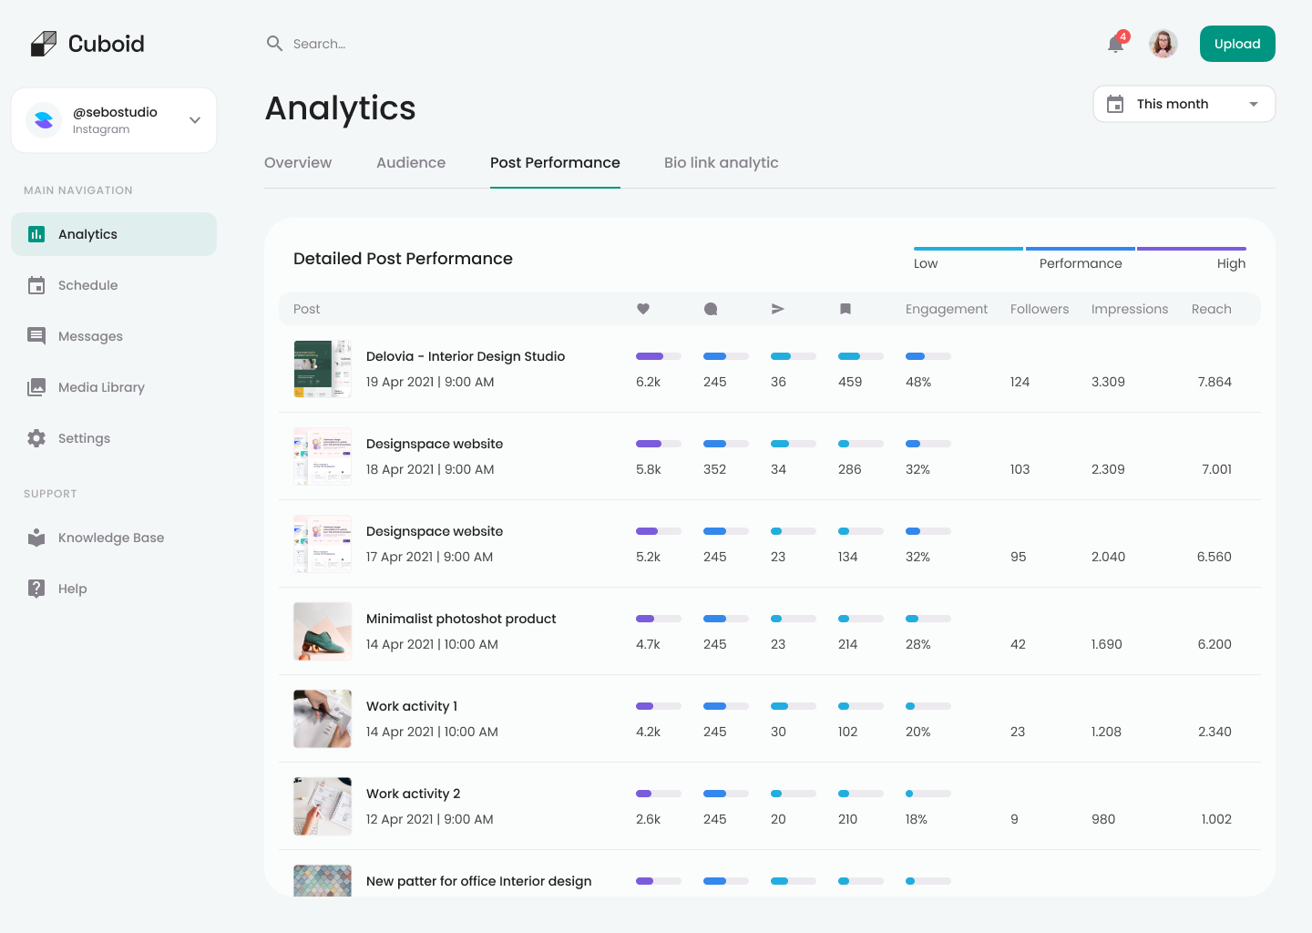
Task: Open the notification bell with 4 alerts
Action: pos(1115,43)
